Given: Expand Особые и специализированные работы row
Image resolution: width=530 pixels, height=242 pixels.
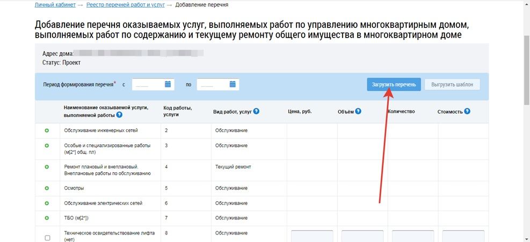Looking at the screenshot, I should (47, 145).
